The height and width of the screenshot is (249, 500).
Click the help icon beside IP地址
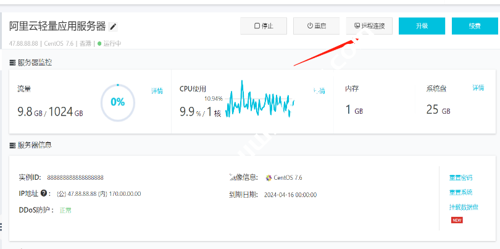pyautogui.click(x=44, y=193)
